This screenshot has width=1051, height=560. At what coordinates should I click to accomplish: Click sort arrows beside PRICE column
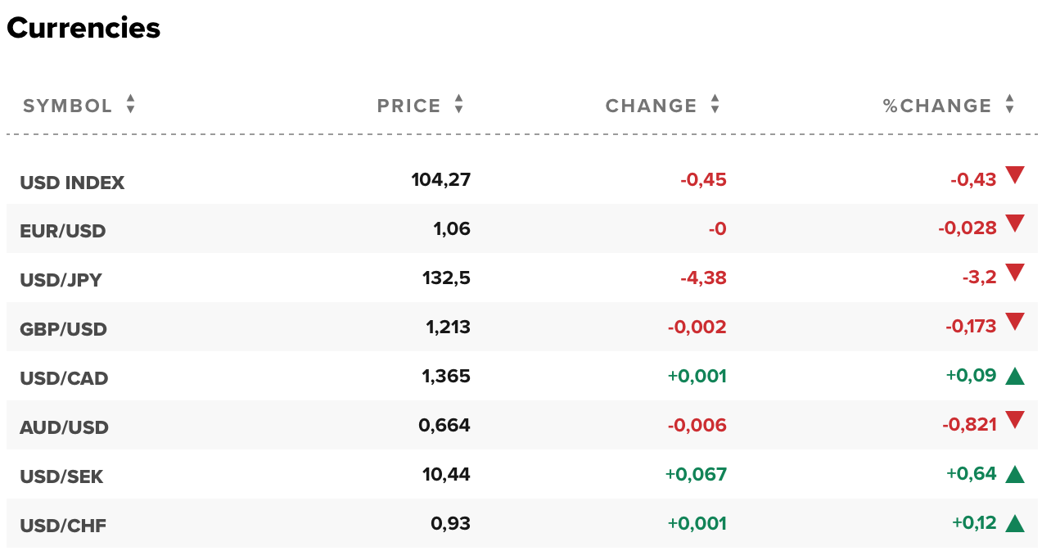click(458, 104)
